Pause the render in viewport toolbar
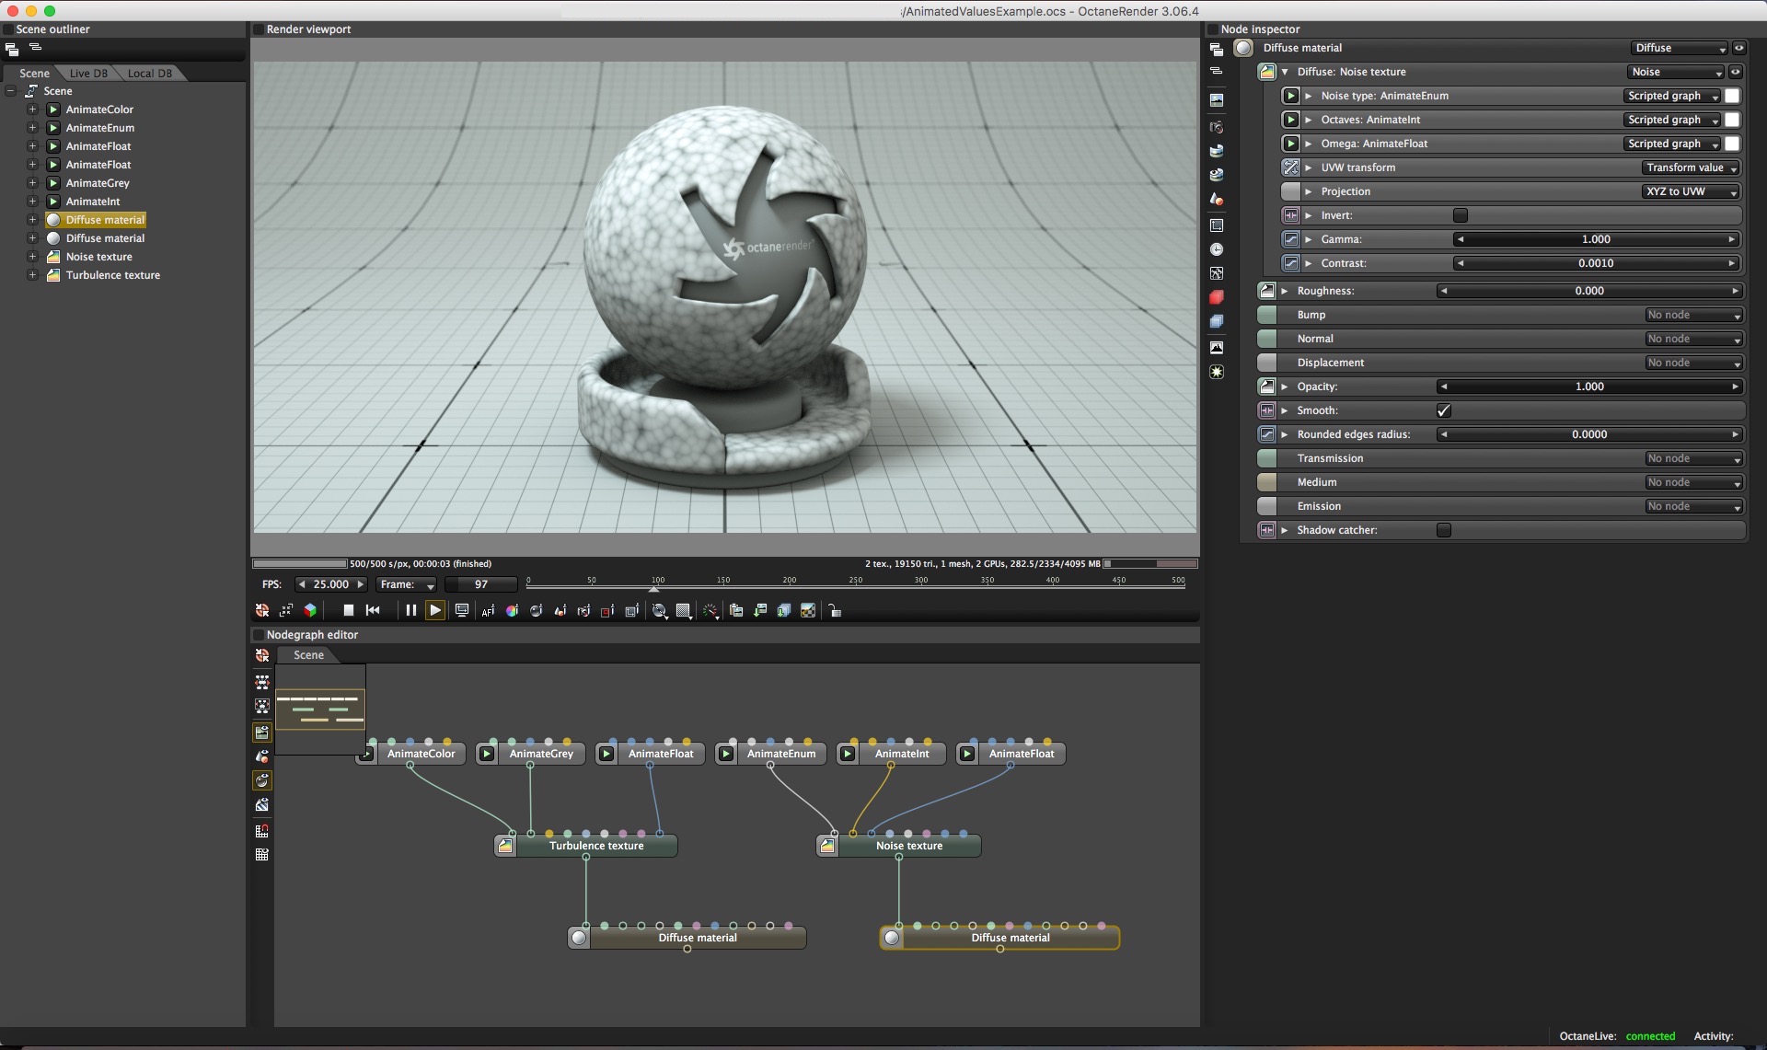Image resolution: width=1767 pixels, height=1050 pixels. tap(410, 610)
